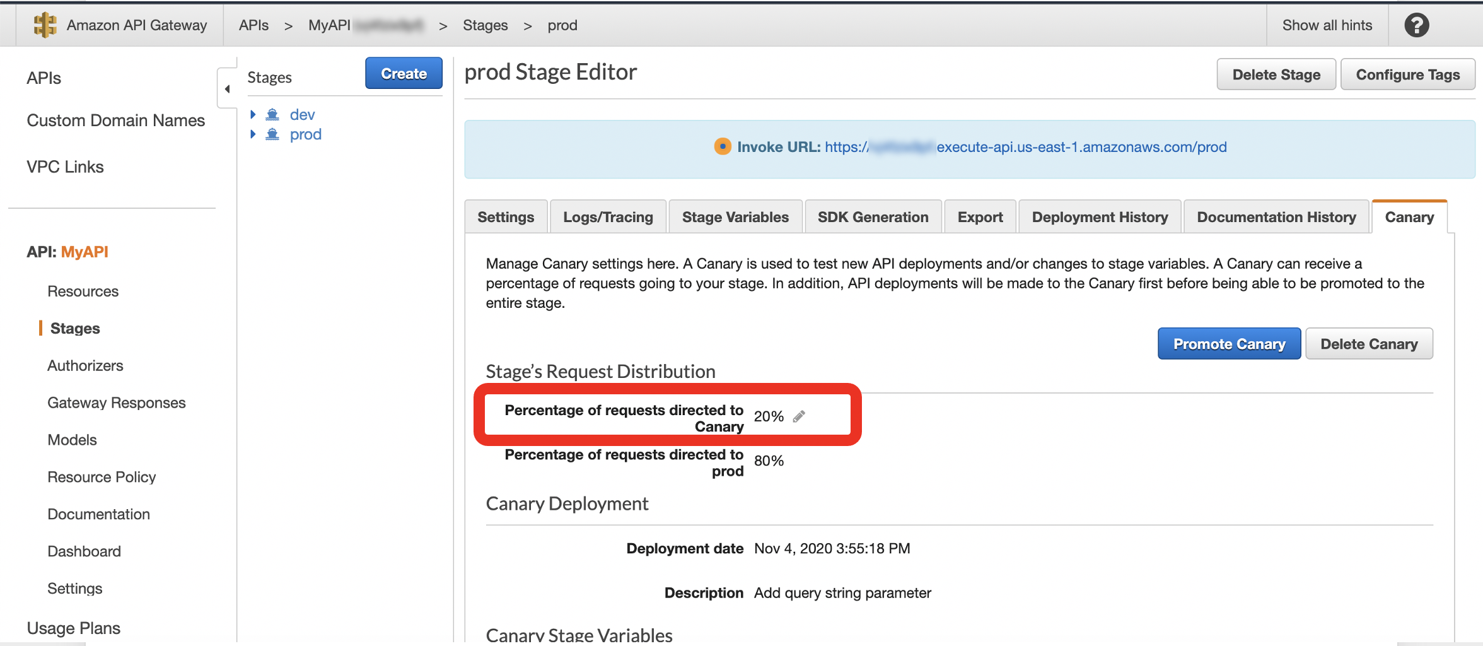Switch to the Export tab

[980, 217]
